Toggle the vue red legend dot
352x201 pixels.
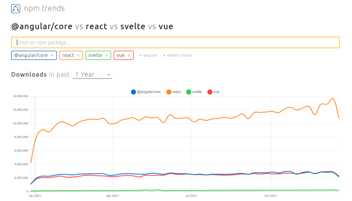pyautogui.click(x=210, y=92)
